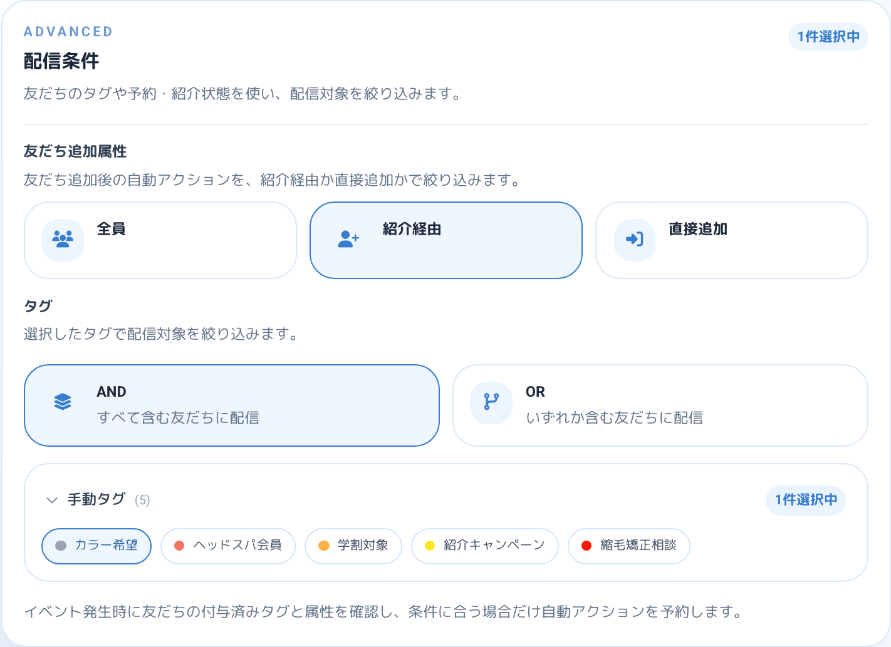Toggle the カラー希望 tag chip
Screen dimensions: 891x647
[x=96, y=546]
